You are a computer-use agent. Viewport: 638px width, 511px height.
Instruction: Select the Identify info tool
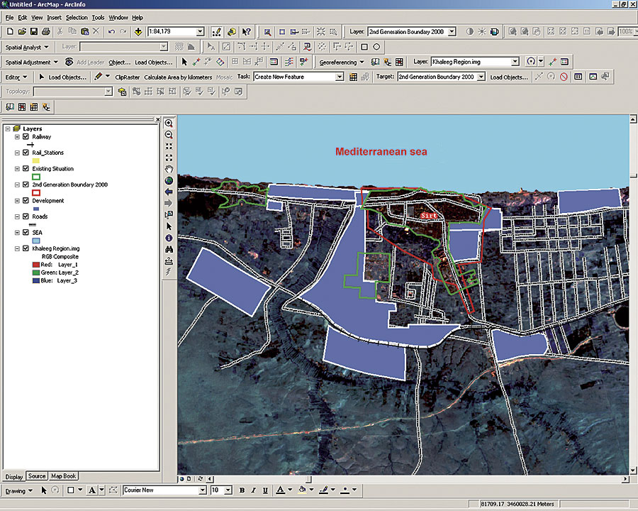[169, 238]
